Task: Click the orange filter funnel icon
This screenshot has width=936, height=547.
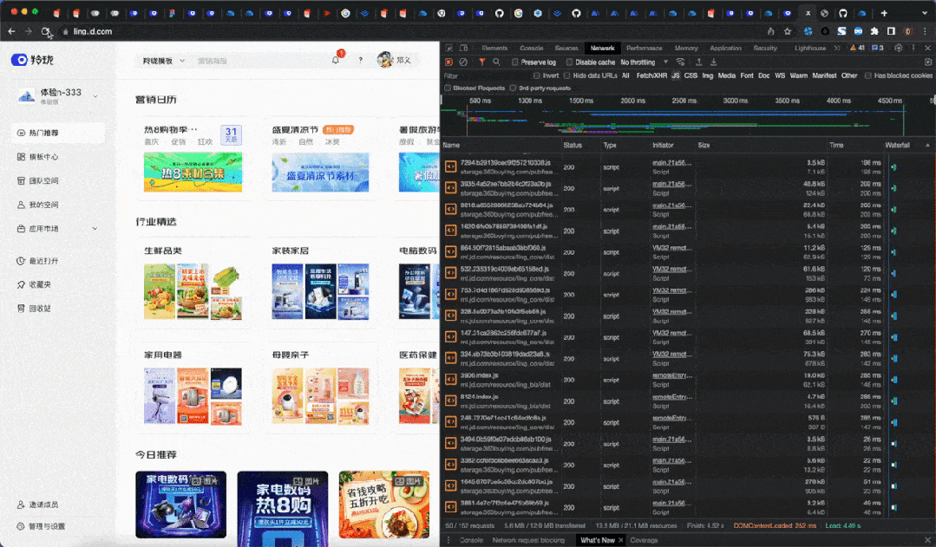Action: coord(481,62)
